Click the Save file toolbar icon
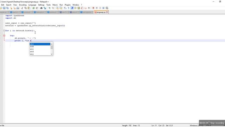The width and height of the screenshot is (225, 127). (4, 8)
